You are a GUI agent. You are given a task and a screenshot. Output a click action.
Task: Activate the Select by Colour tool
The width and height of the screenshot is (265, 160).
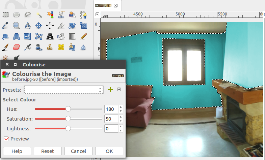(x=50, y=15)
